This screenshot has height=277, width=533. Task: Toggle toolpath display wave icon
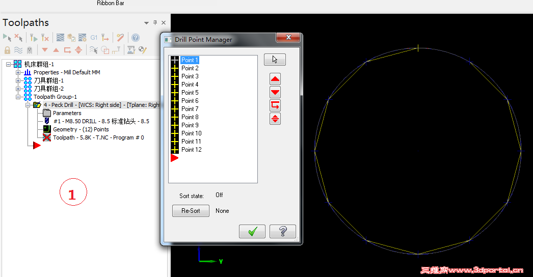(18, 50)
